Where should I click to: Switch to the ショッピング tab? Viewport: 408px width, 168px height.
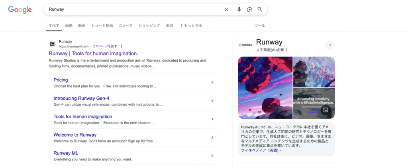149,25
